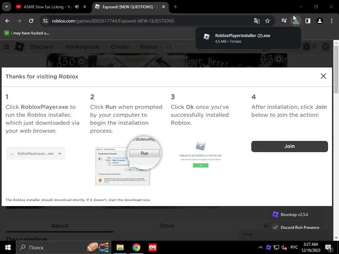Open RobloxPlayerInstaller (2).exe download

pyautogui.click(x=248, y=38)
